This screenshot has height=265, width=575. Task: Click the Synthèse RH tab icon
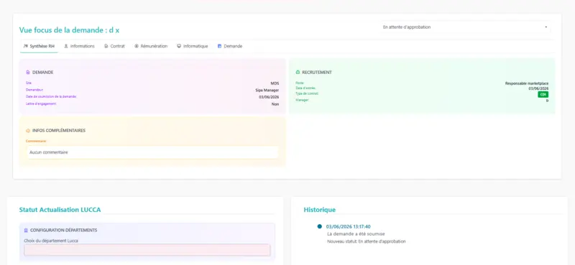(25, 46)
